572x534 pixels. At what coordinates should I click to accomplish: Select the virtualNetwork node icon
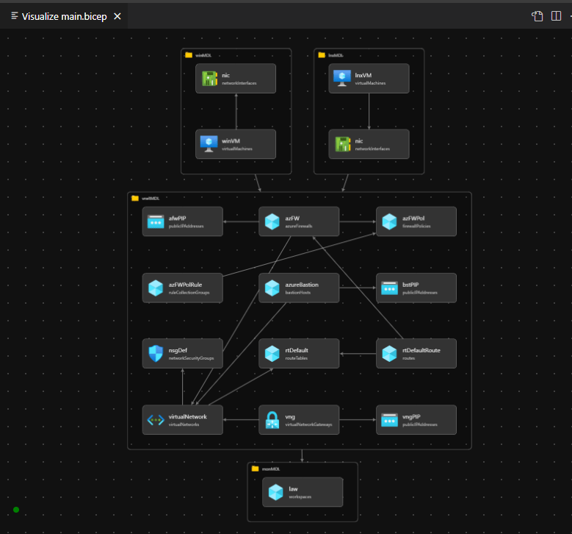coord(155,420)
